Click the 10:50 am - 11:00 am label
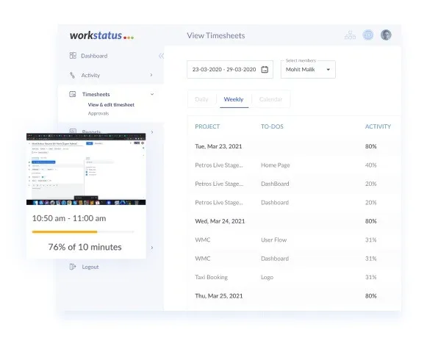This screenshot has width=427, height=338. click(69, 218)
